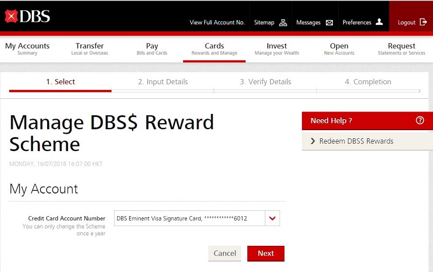This screenshot has height=272, width=433.
Task: Expand the credit card dropdown arrow
Action: (x=273, y=219)
